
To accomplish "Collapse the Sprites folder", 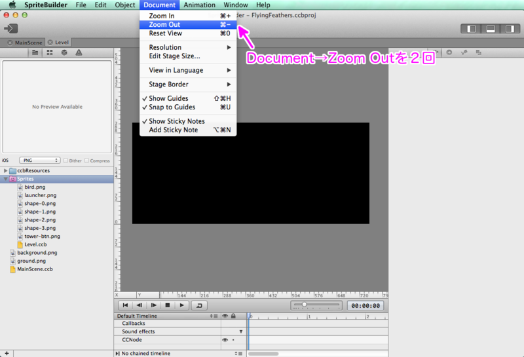I will 5,179.
